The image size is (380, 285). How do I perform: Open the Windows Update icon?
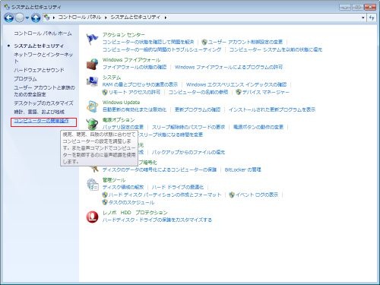click(x=92, y=106)
